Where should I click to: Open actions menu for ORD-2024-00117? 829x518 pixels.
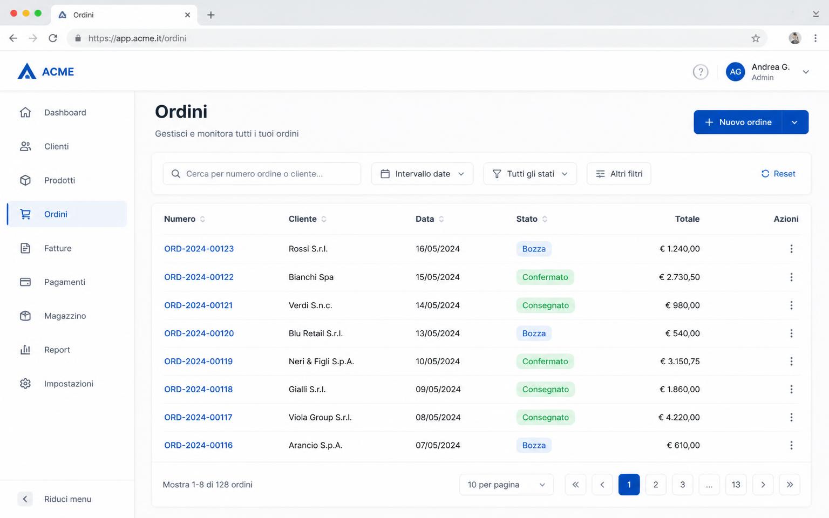[x=791, y=417]
